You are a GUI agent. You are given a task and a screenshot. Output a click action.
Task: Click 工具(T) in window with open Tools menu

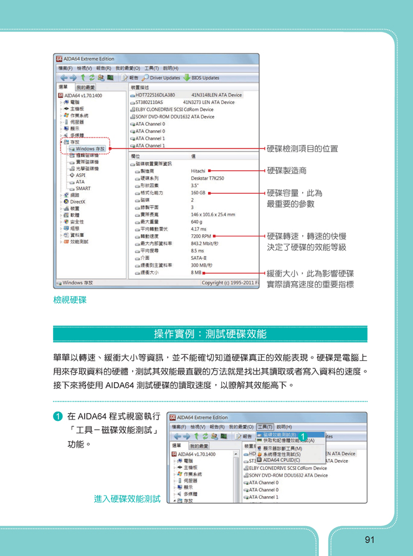[265, 427]
